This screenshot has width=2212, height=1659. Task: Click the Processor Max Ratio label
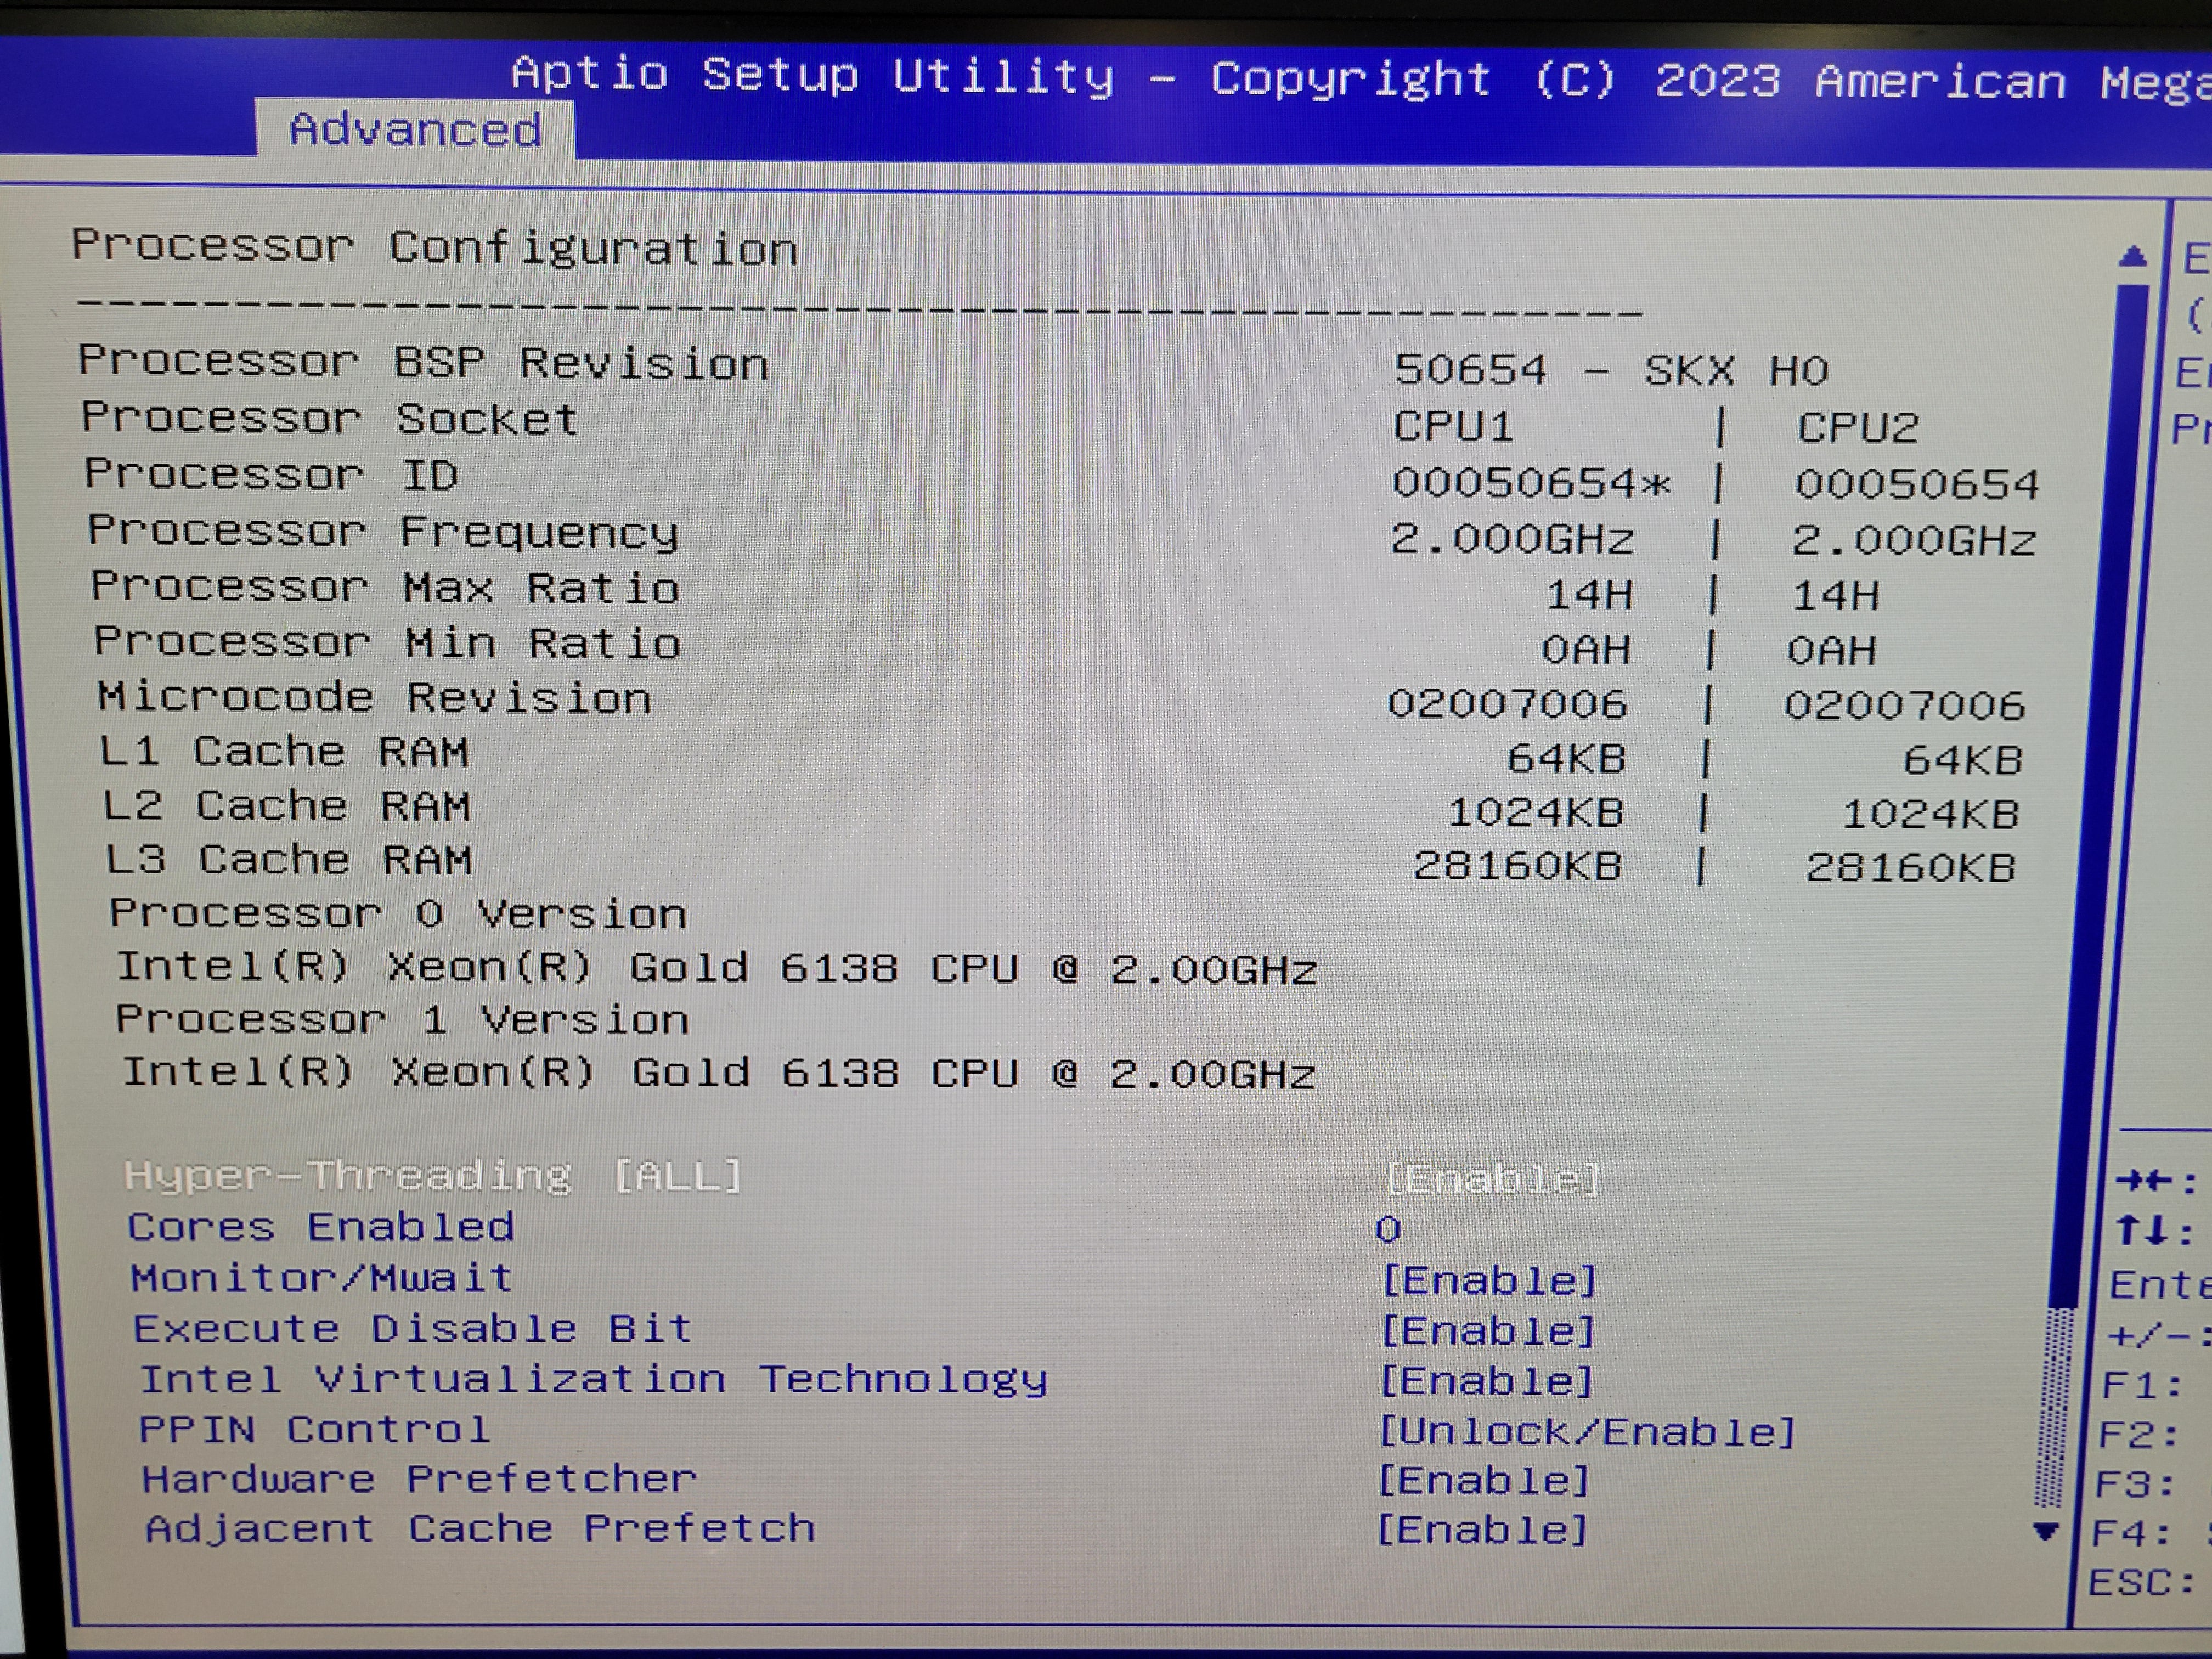[x=385, y=587]
